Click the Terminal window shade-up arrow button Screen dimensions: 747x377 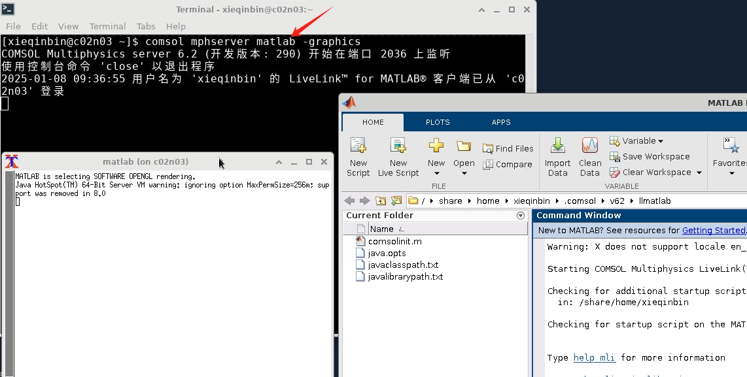pyautogui.click(x=481, y=10)
